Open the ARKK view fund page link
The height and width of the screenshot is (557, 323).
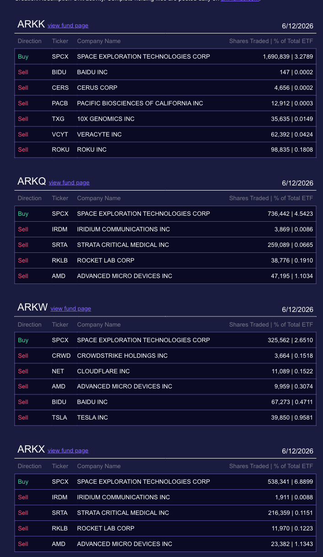68,26
